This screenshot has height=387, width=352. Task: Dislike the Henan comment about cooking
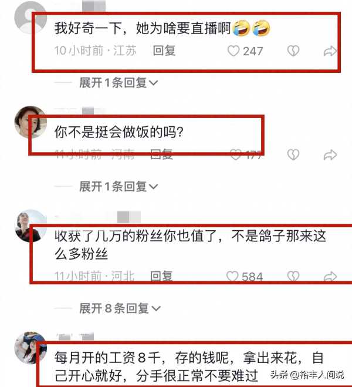(x=293, y=155)
